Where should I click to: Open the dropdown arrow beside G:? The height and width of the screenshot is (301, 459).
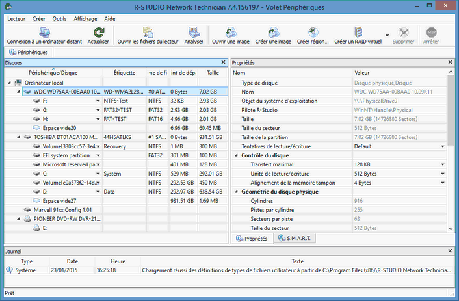tap(98, 110)
